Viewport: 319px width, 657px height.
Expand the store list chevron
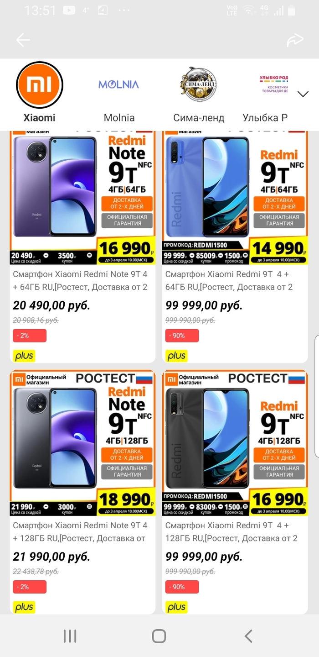pos(303,94)
